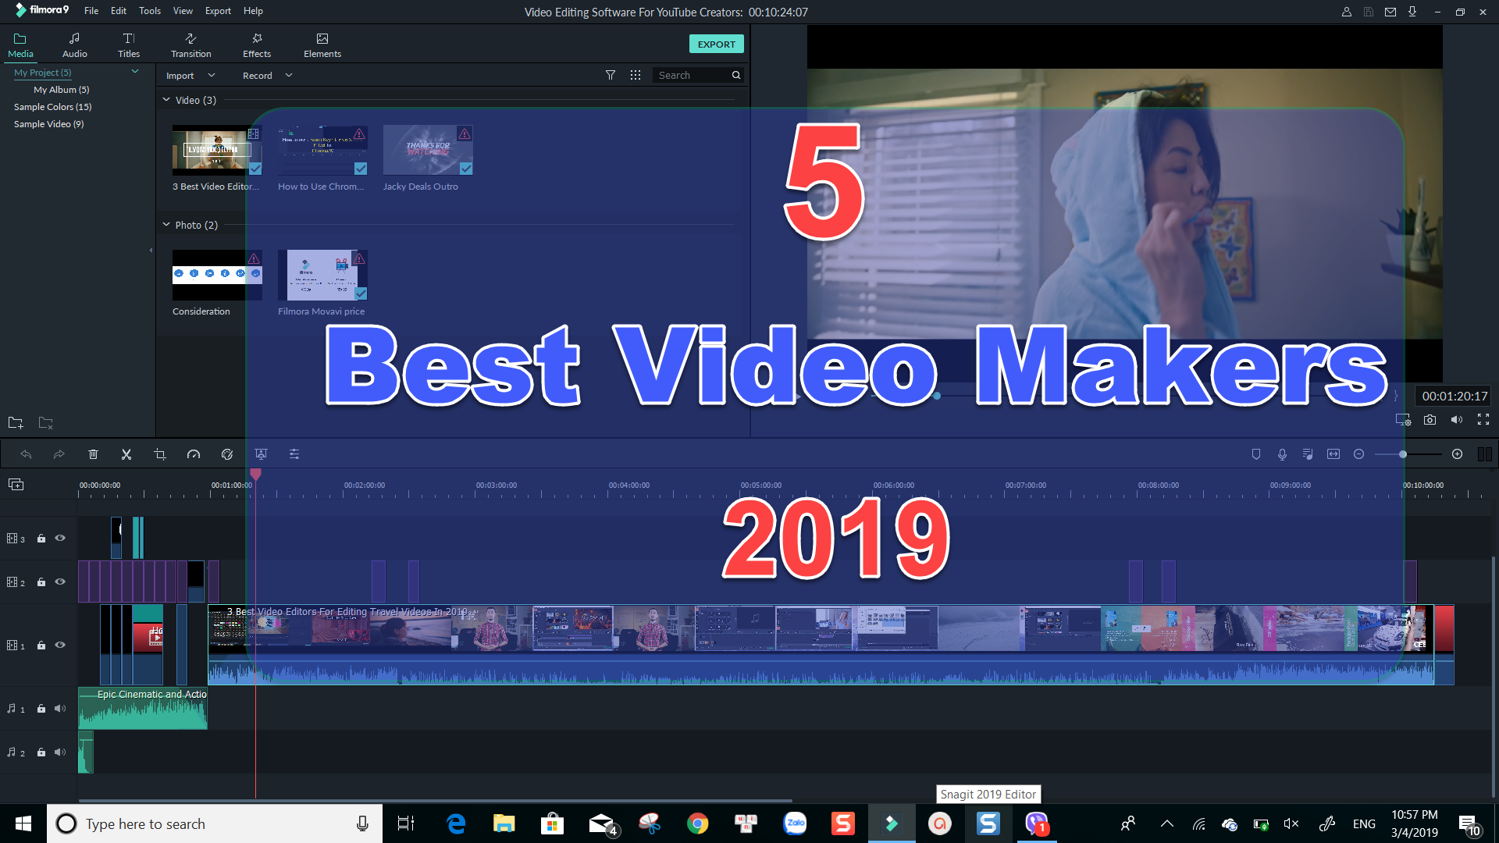This screenshot has width=1499, height=843.
Task: Collapse the Video (3) media section
Action: [166, 99]
